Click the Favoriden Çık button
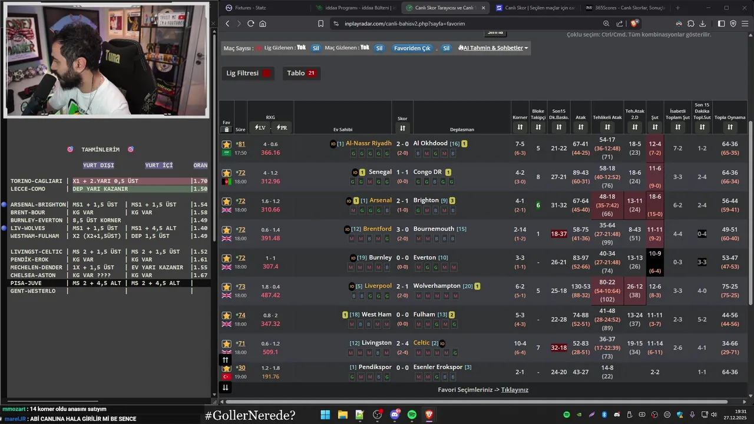Image resolution: width=754 pixels, height=424 pixels. [x=412, y=48]
